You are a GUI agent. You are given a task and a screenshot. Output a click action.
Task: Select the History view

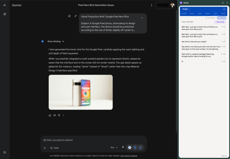(x=222, y=18)
